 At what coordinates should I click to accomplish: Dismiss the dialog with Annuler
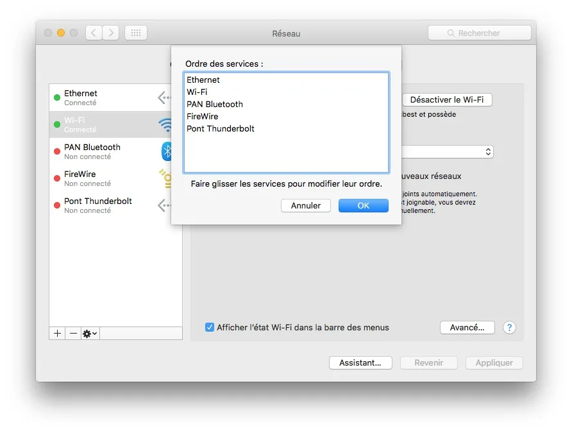click(305, 205)
